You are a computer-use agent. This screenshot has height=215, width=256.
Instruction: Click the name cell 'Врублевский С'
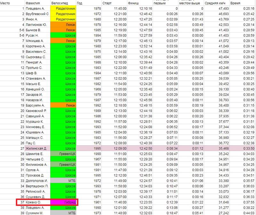coord(38,14)
